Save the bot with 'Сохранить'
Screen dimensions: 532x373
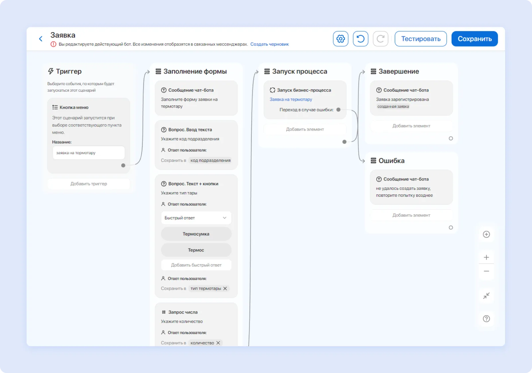(x=474, y=39)
